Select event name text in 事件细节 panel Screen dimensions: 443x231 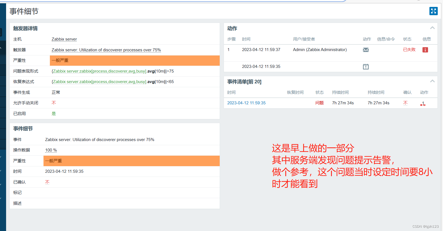click(100, 140)
